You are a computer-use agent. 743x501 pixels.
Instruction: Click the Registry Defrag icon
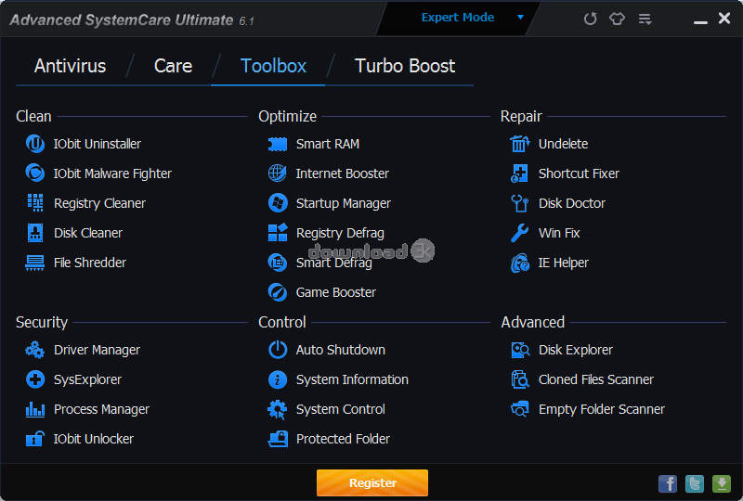pos(278,233)
